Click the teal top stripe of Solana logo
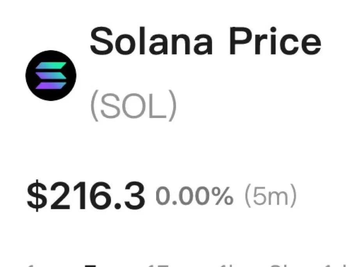The width and height of the screenshot is (364, 267). click(x=51, y=65)
